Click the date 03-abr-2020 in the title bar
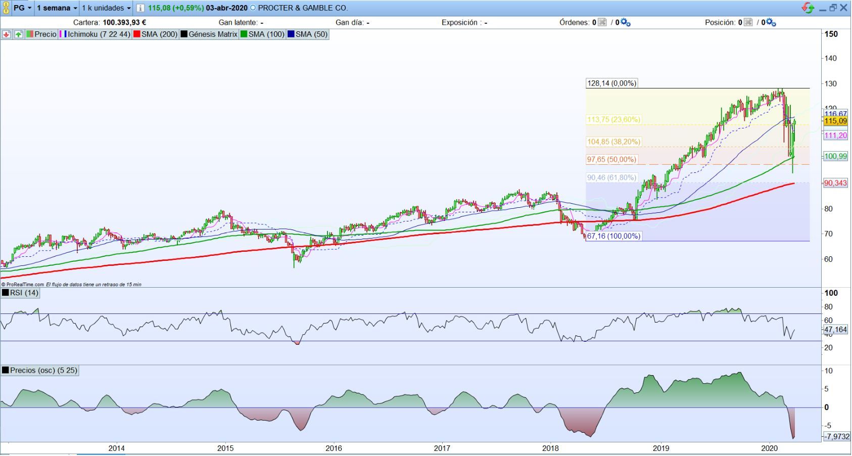 pos(227,8)
